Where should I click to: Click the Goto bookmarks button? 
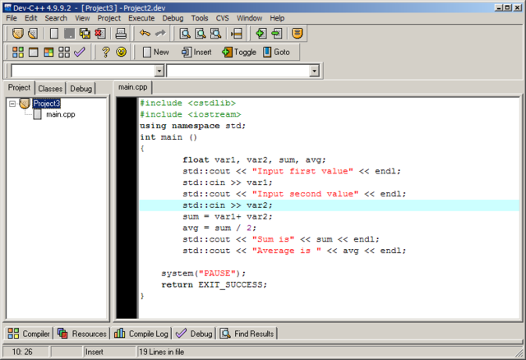point(277,52)
